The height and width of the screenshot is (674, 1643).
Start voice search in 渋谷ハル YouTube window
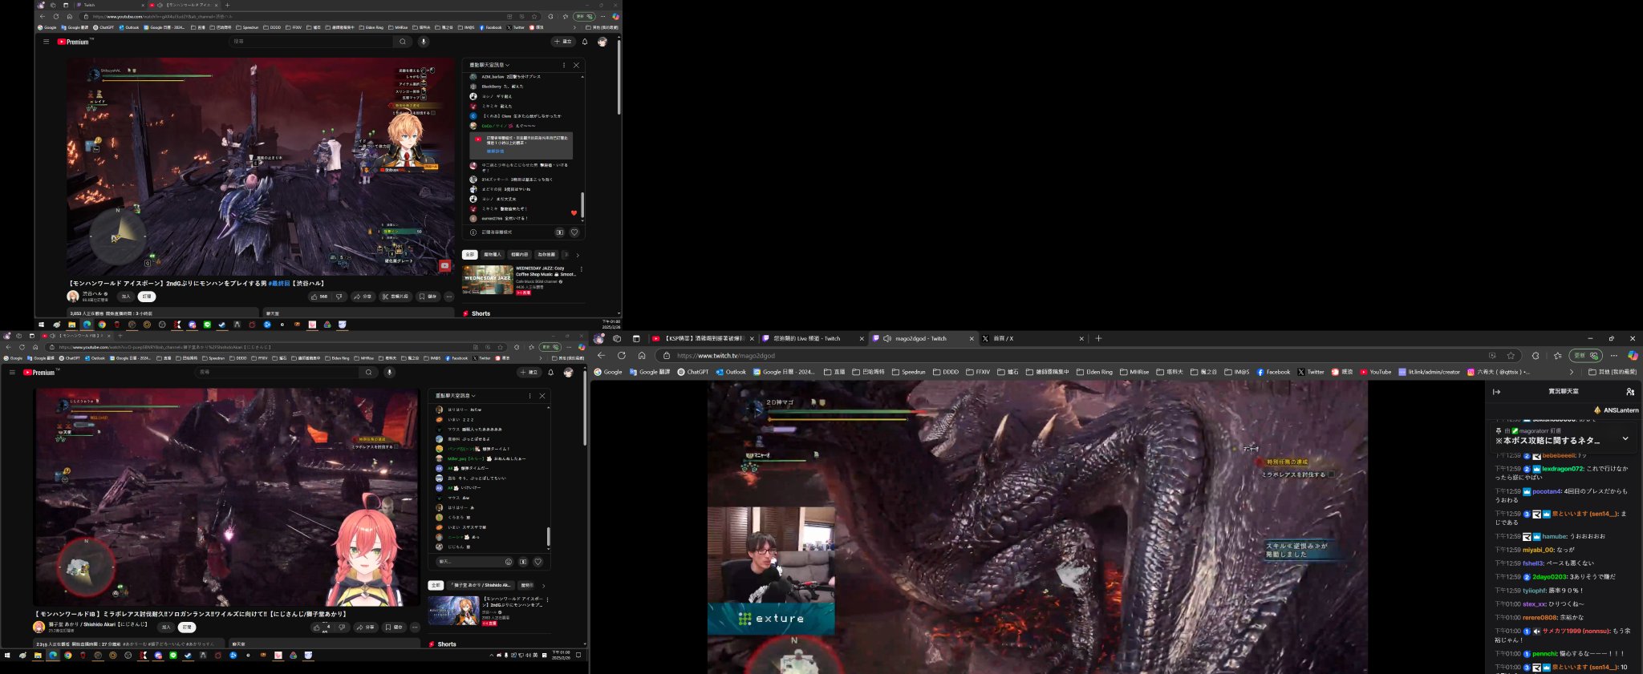click(424, 42)
